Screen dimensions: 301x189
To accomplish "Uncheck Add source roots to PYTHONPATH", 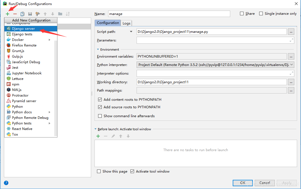I will (100, 107).
